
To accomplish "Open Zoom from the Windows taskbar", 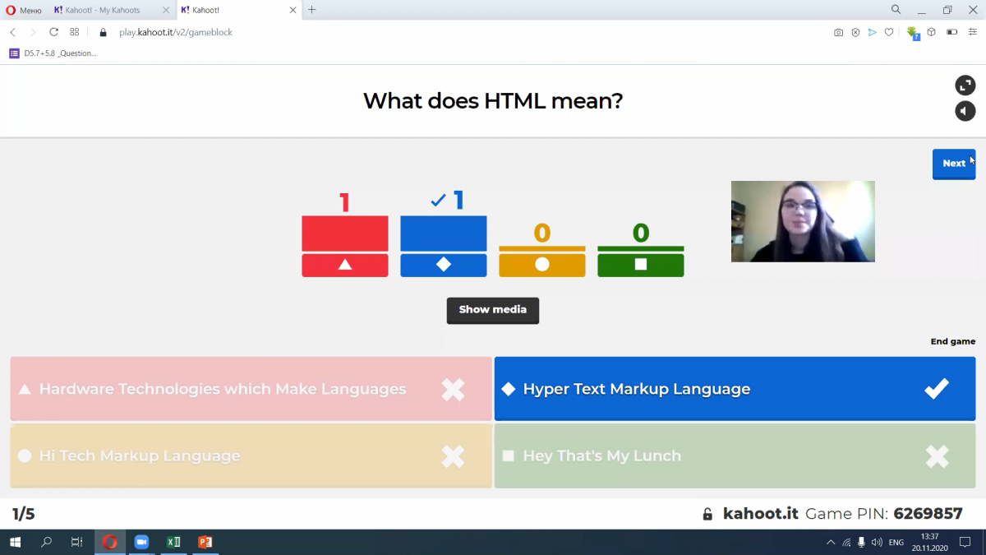I will [x=141, y=542].
